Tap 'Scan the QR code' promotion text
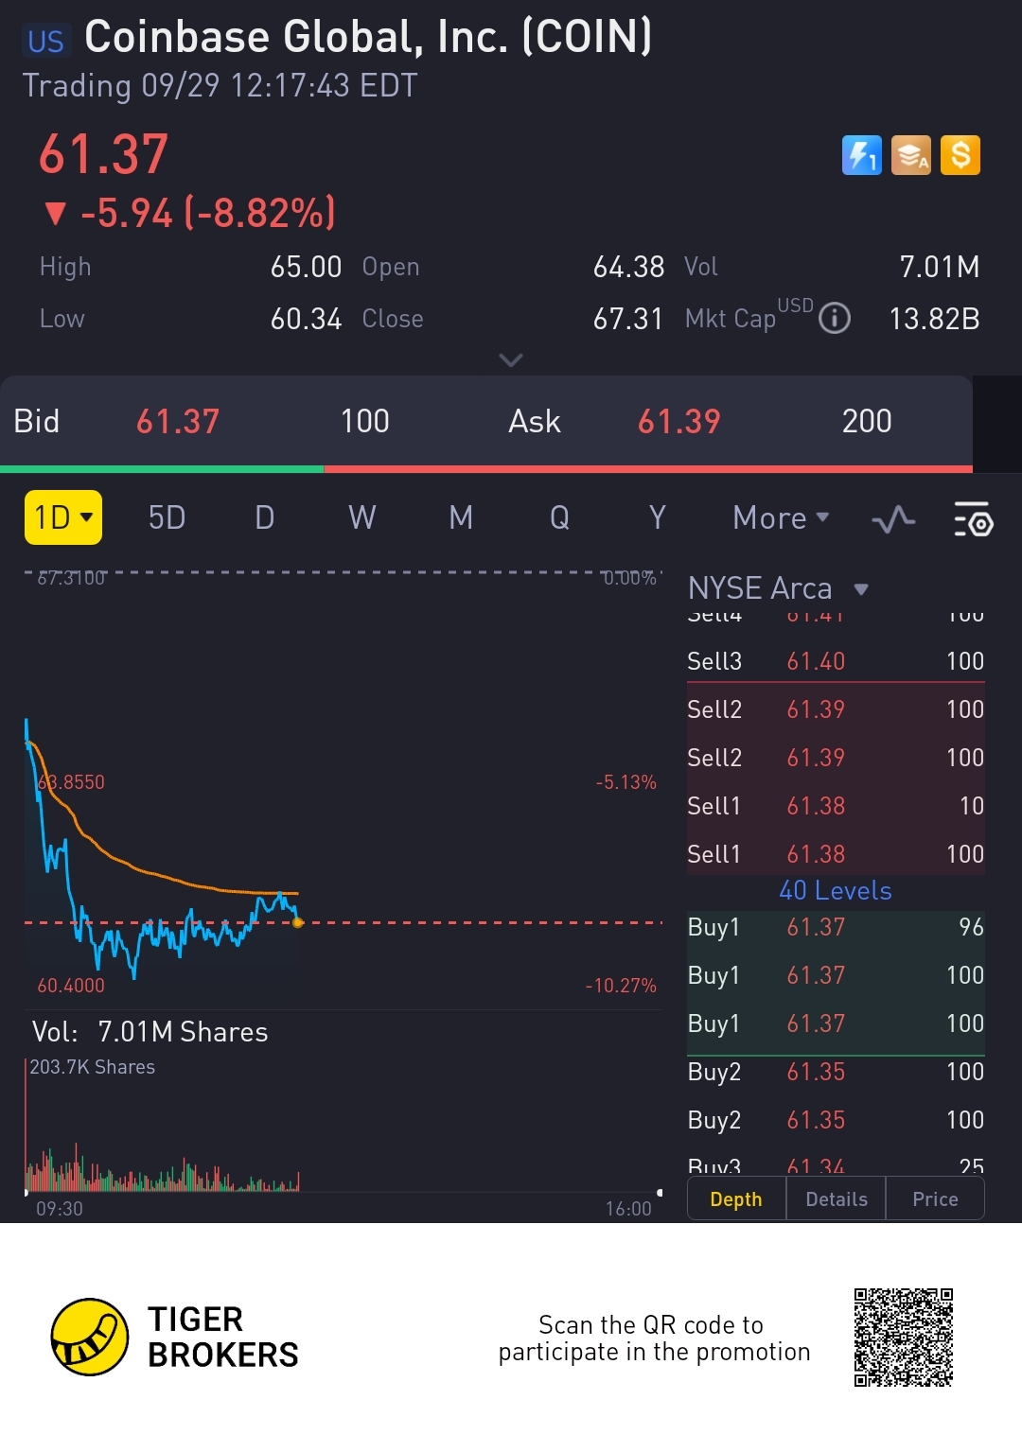 tap(654, 1338)
